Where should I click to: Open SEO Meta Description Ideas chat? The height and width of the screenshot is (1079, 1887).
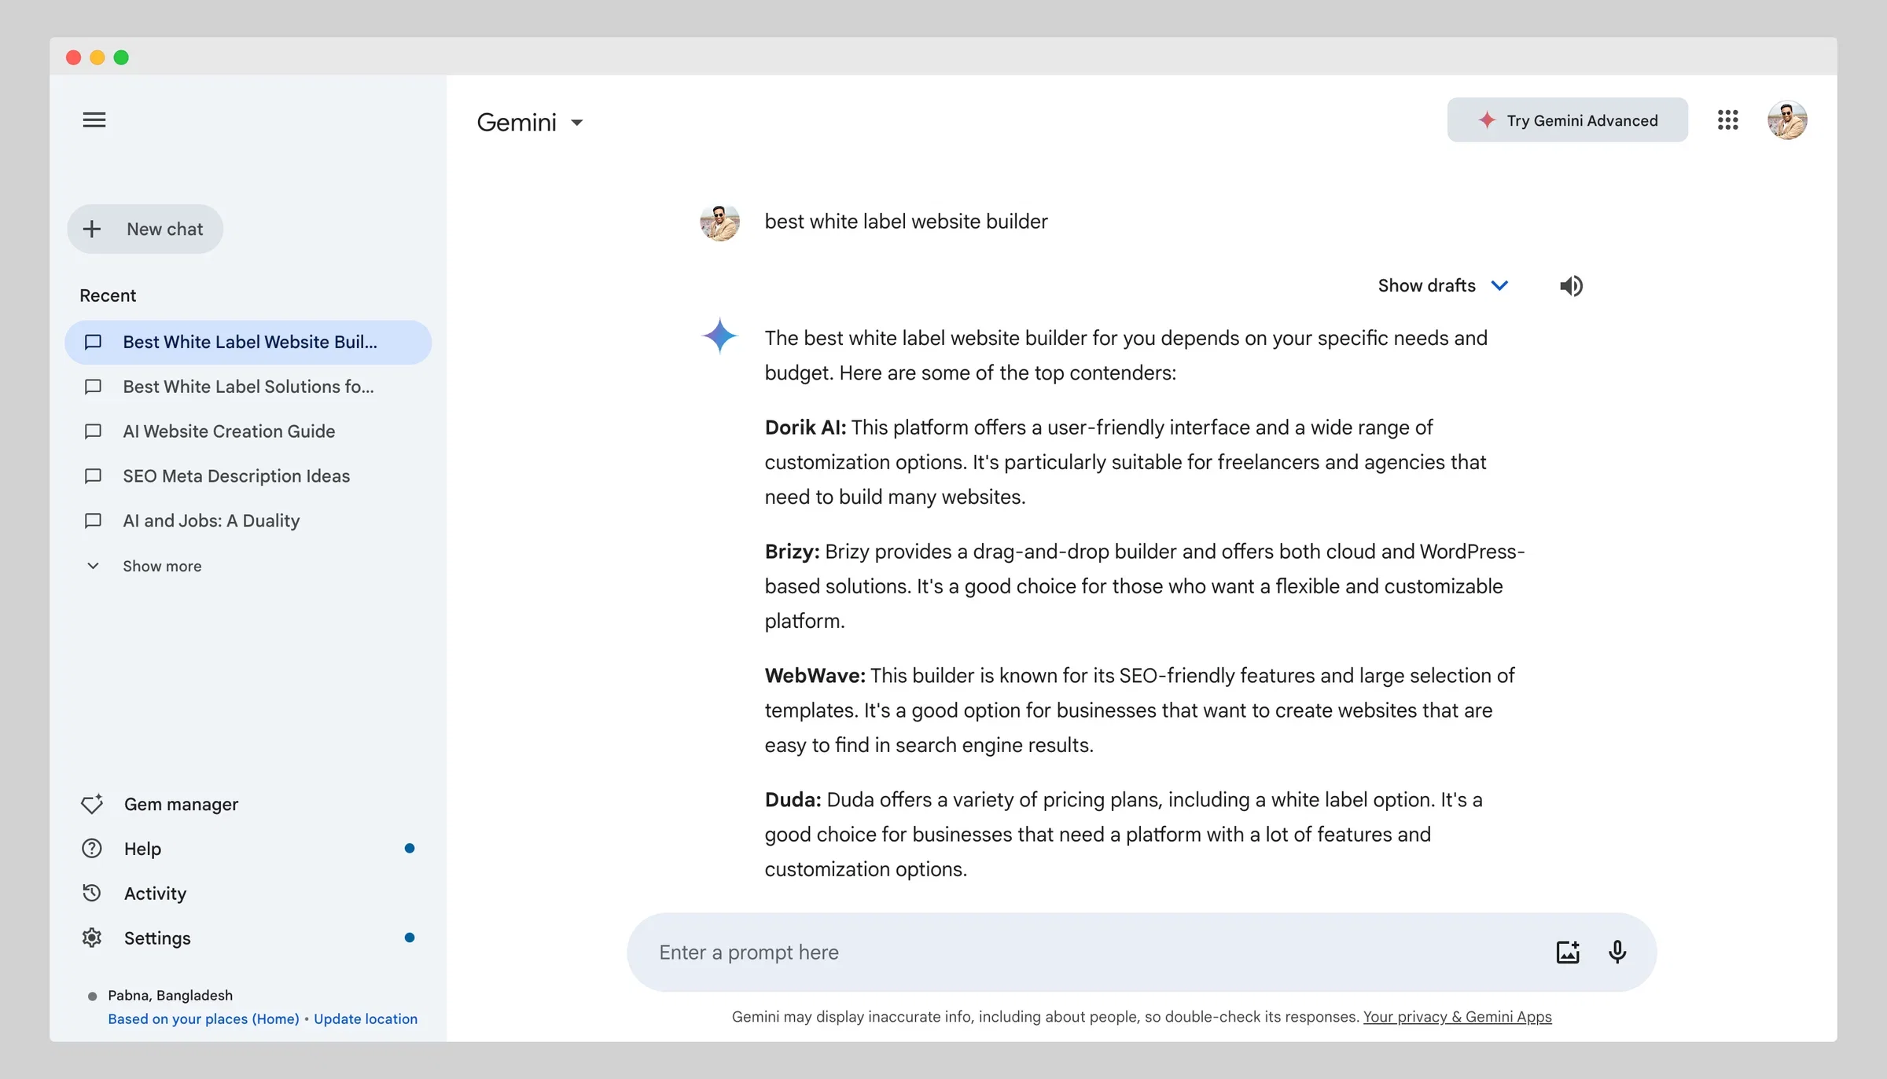click(248, 476)
